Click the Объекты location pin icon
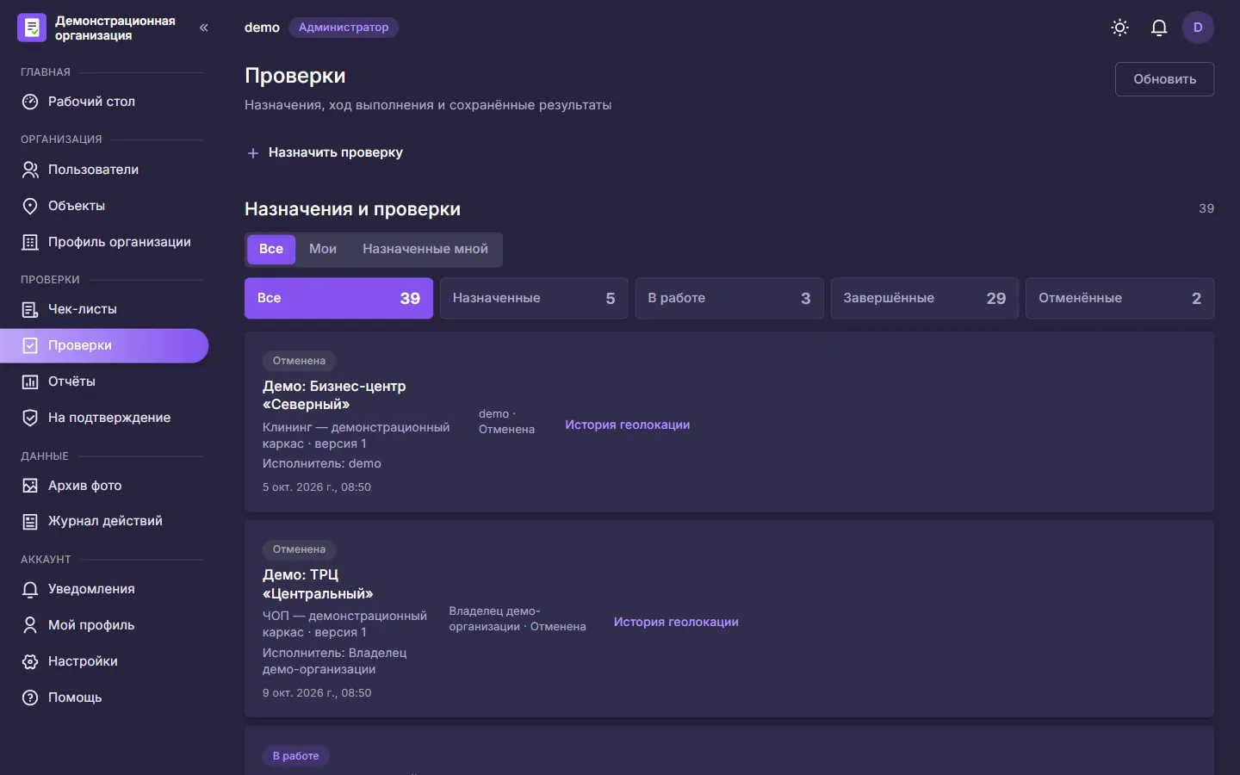The image size is (1240, 775). (30, 206)
